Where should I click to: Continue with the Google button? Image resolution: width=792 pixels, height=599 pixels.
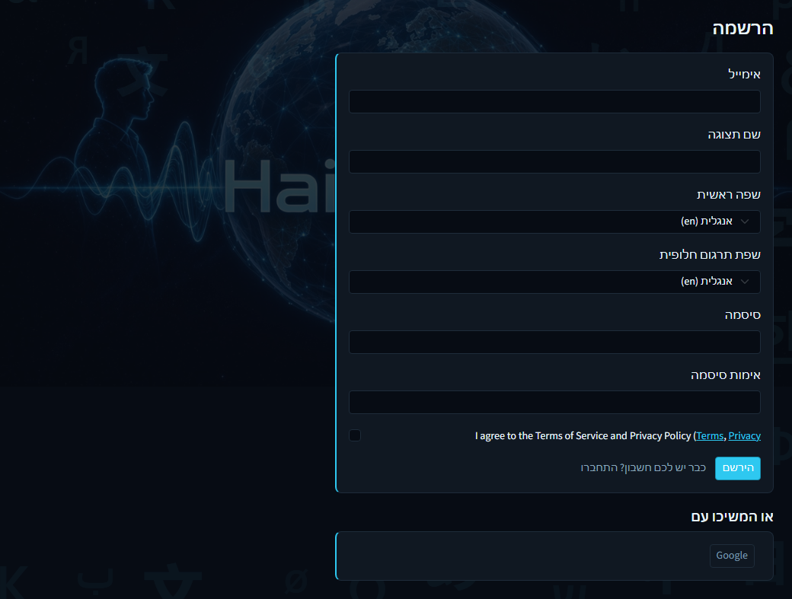tap(732, 556)
